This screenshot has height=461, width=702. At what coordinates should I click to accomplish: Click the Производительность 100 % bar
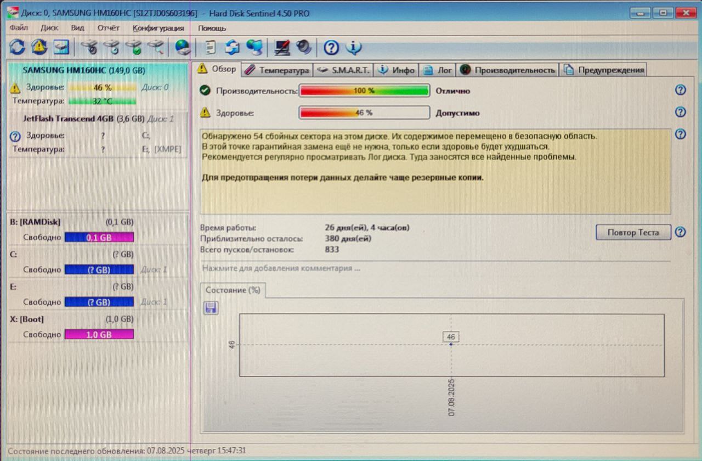point(364,91)
